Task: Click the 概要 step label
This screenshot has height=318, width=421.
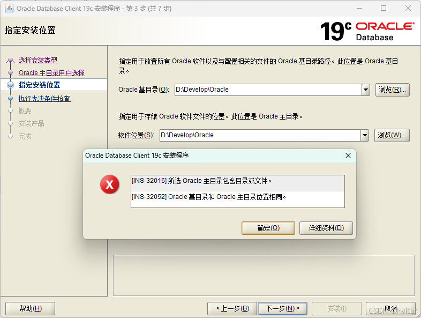Action: pos(25,111)
